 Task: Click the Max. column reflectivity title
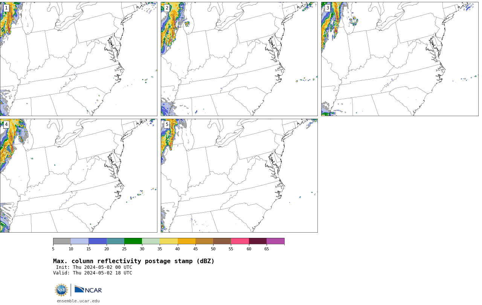[x=134, y=261]
